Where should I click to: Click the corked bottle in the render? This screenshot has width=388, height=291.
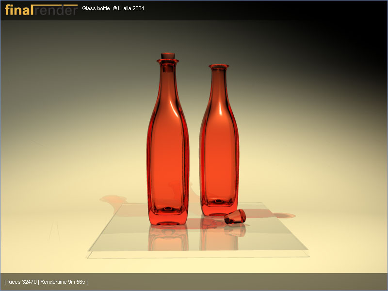[168, 139]
